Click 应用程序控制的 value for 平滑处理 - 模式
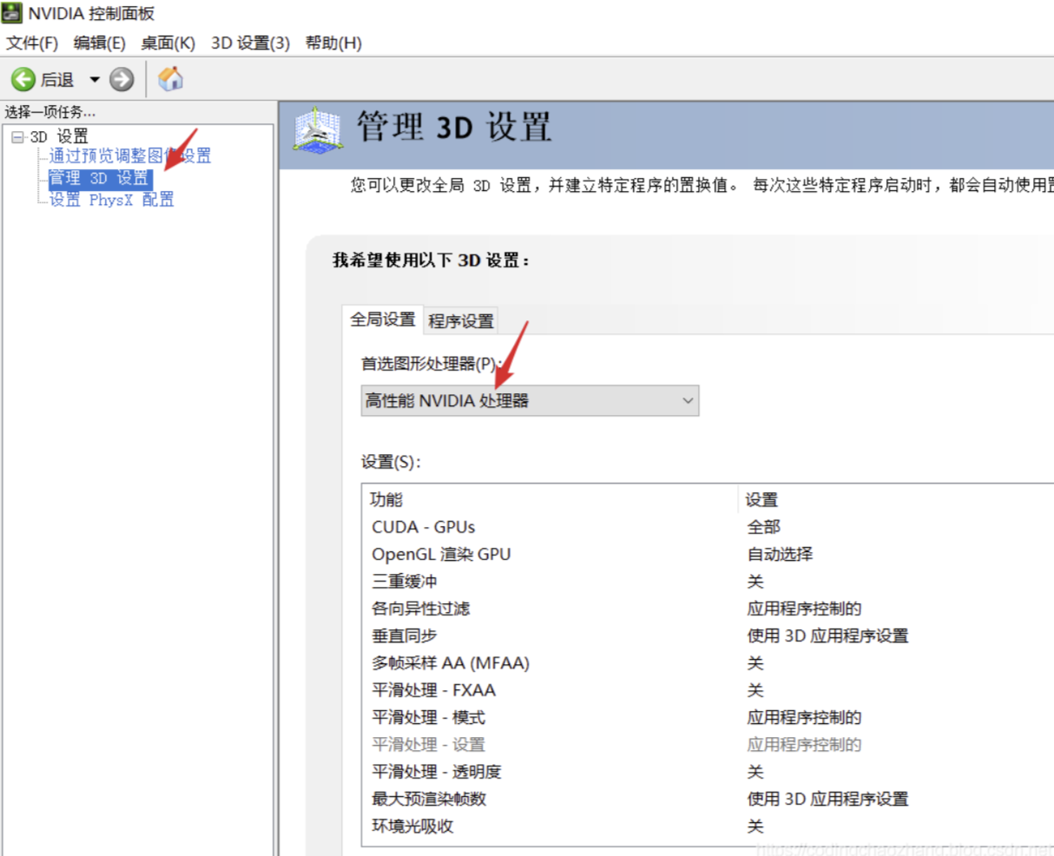Screen dimensions: 1054x856 pyautogui.click(x=804, y=717)
